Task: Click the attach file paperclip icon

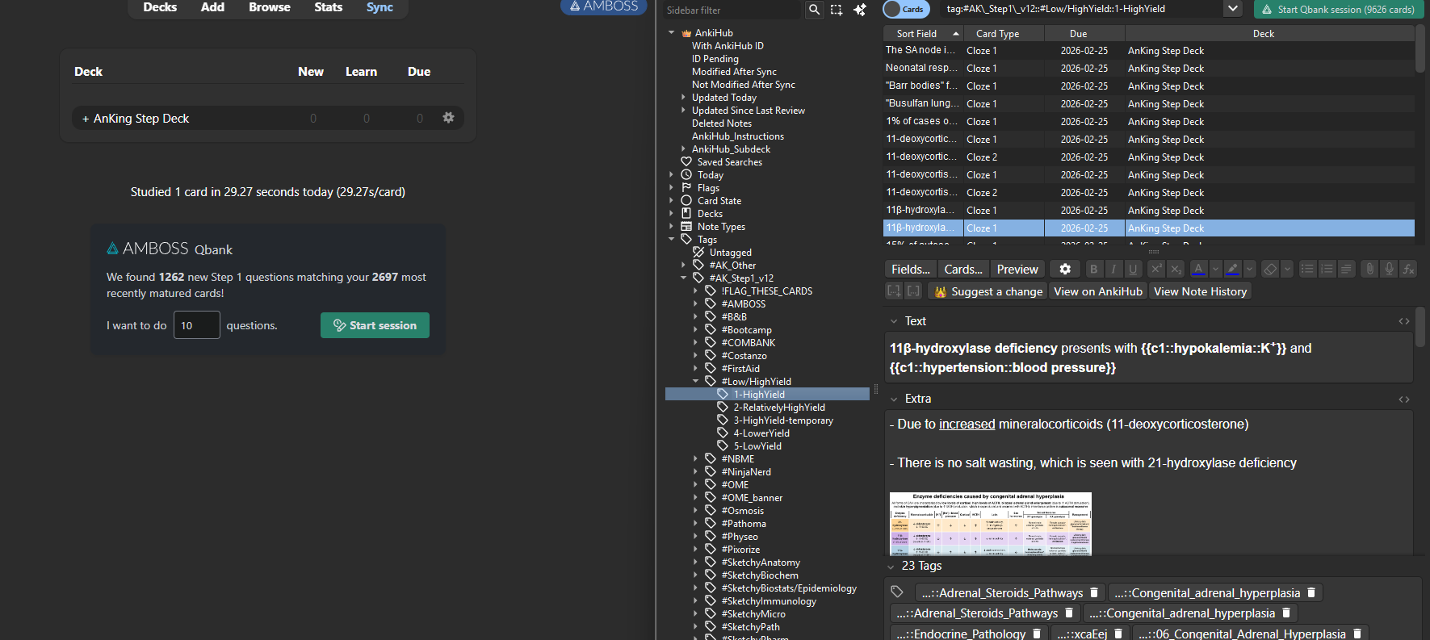Action: pyautogui.click(x=1369, y=270)
